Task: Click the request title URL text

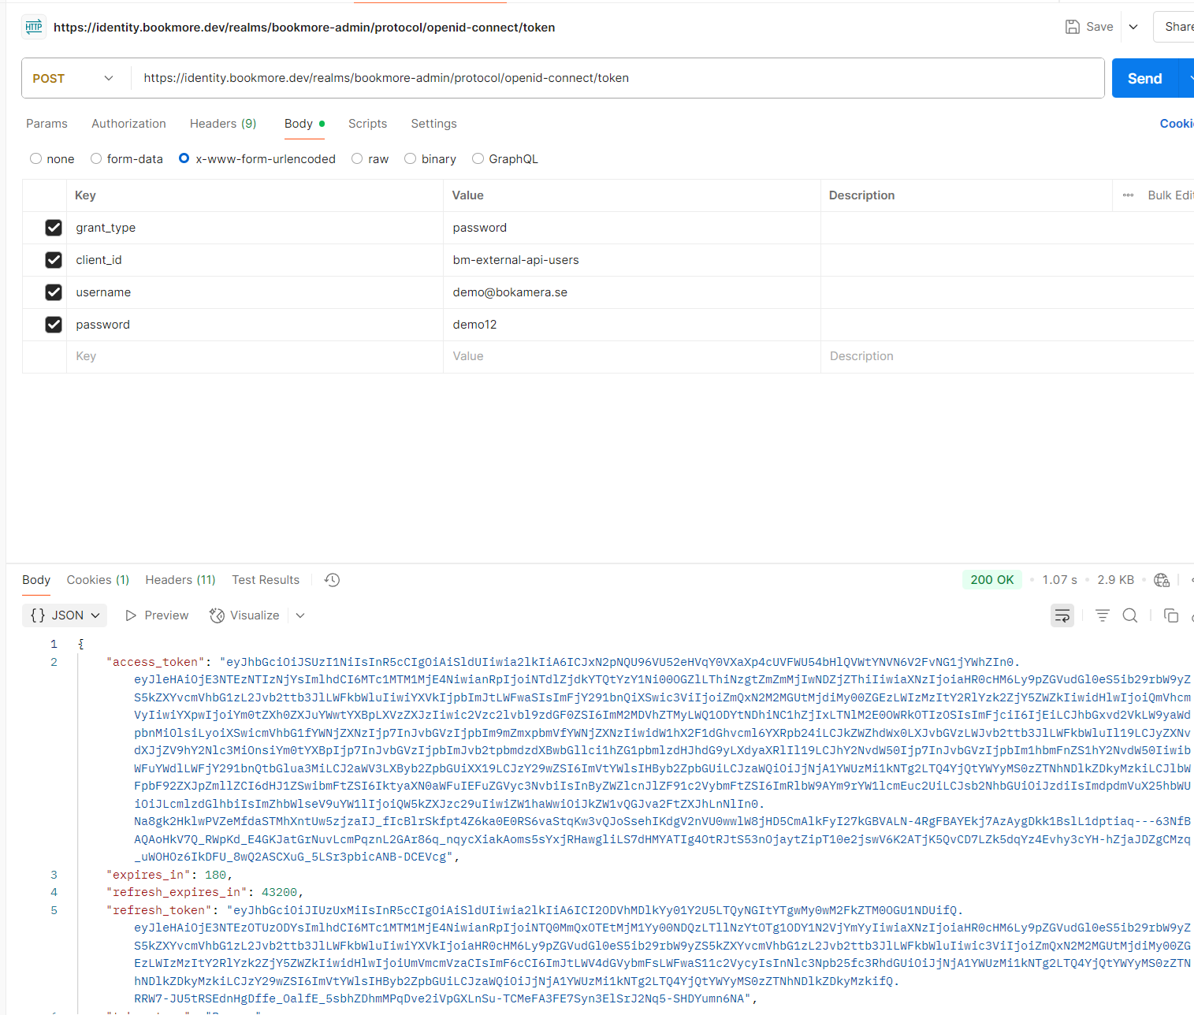Action: (304, 28)
